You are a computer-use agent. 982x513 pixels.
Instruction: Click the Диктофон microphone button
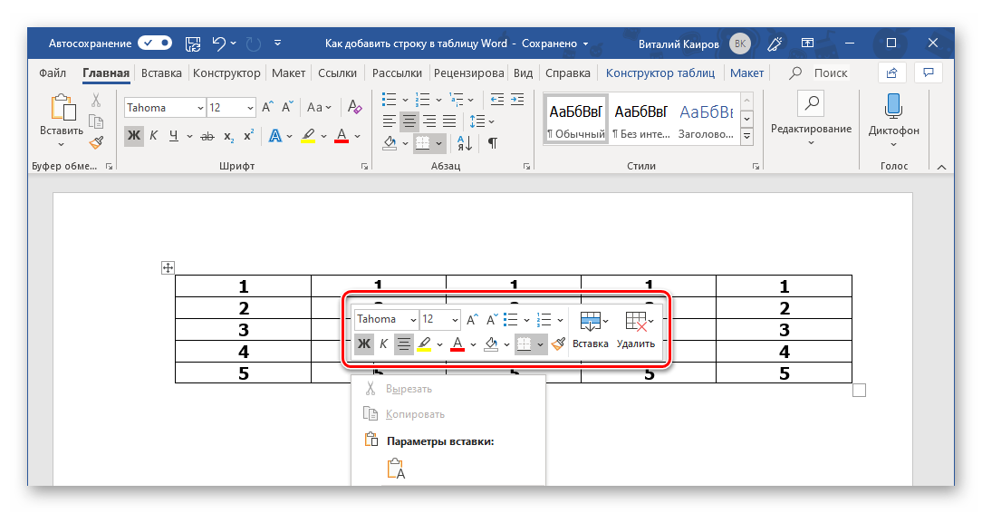point(894,119)
